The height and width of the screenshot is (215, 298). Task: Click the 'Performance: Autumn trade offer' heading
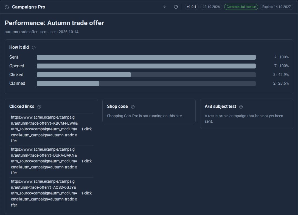pyautogui.click(x=54, y=23)
